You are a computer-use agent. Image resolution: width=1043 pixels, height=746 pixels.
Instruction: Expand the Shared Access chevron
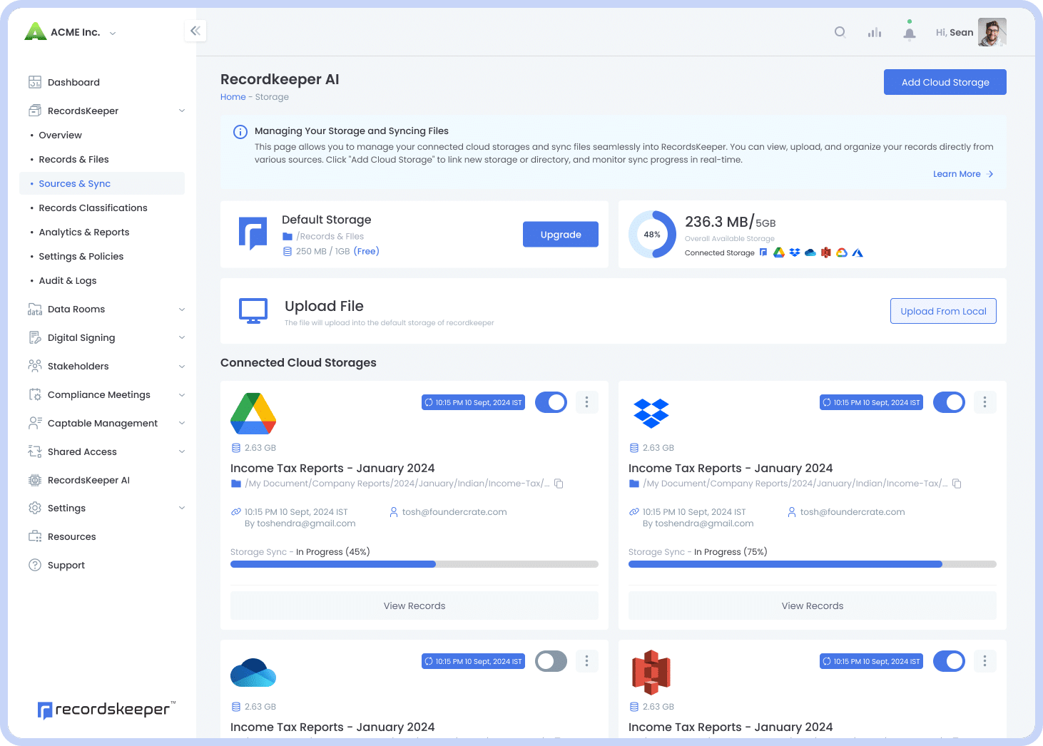coord(182,451)
